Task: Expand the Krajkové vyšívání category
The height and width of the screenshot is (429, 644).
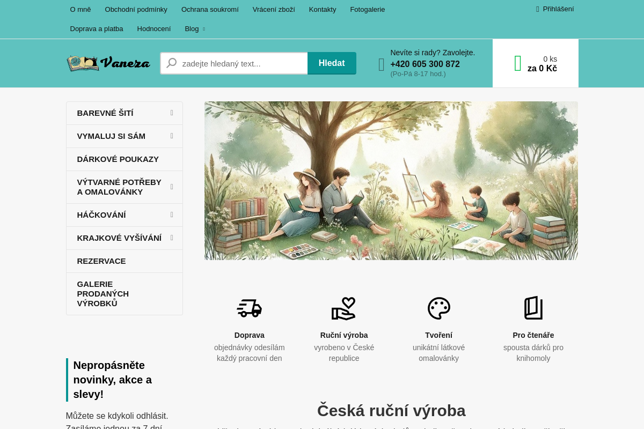Action: [x=172, y=238]
